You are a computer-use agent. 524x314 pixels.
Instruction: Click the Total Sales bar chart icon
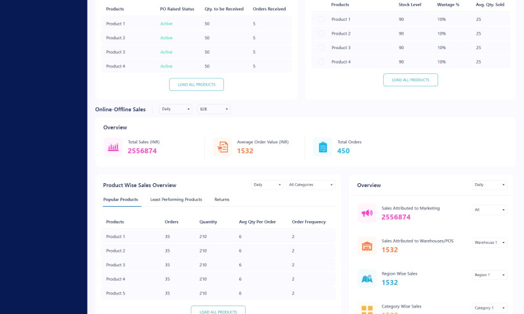click(113, 147)
